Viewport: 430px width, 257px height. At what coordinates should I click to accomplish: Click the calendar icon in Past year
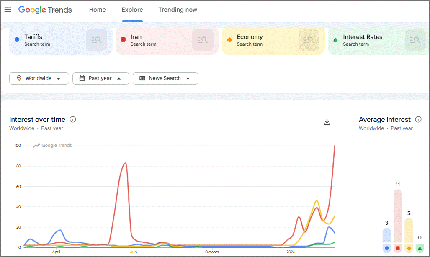[x=82, y=78]
